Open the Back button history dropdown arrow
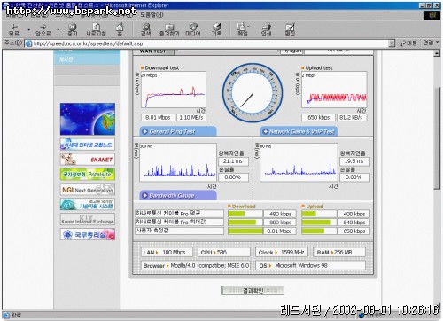 coord(28,30)
